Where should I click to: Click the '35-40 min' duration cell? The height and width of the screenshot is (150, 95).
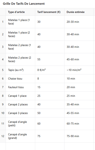[x=79, y=104]
